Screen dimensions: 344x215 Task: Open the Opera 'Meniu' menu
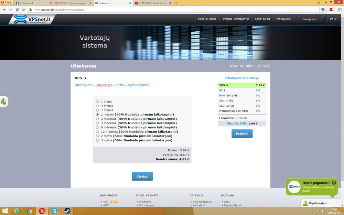pyautogui.click(x=7, y=2)
